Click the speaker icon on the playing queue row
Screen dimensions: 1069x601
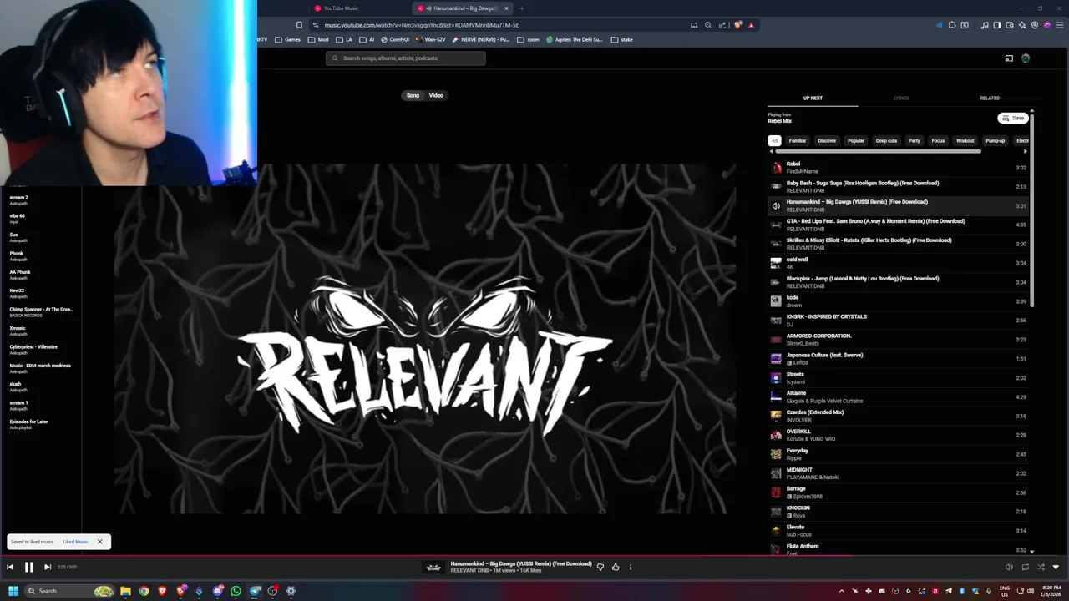[776, 206]
